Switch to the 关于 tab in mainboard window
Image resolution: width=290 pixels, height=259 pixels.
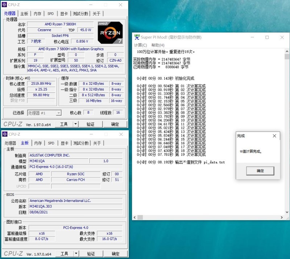(x=98, y=143)
